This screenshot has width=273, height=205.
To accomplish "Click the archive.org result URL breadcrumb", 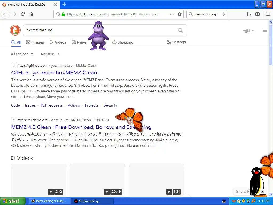I will (63, 120).
